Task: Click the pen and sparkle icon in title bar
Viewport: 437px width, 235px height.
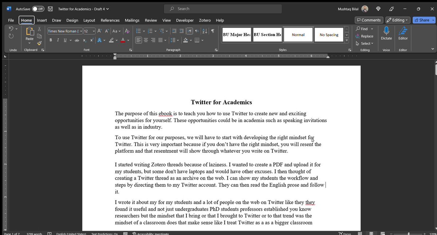Action: point(392,9)
